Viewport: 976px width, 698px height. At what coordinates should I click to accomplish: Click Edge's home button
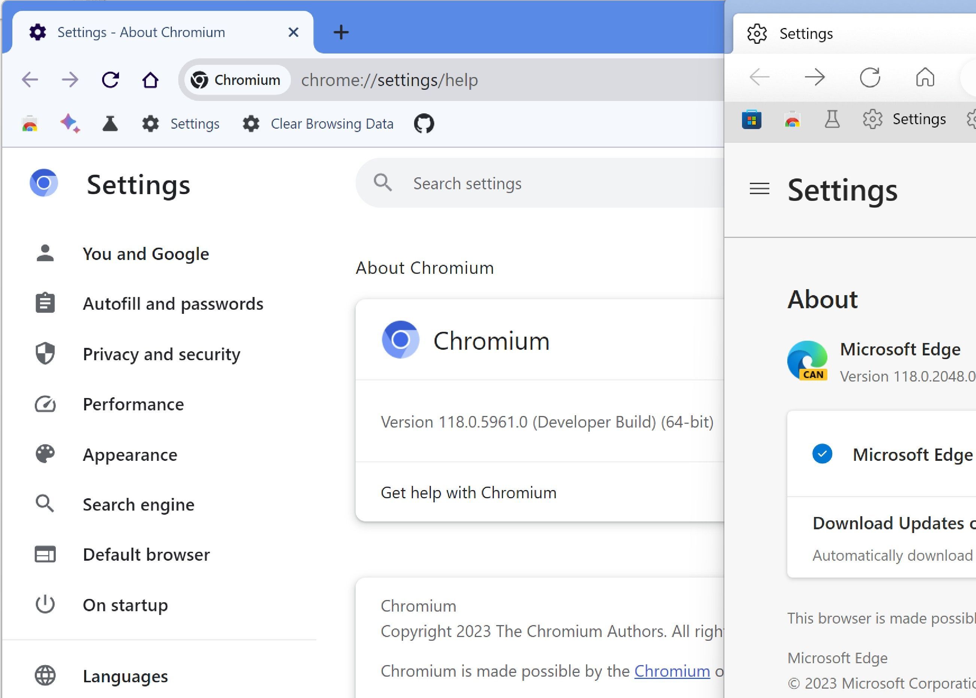925,78
